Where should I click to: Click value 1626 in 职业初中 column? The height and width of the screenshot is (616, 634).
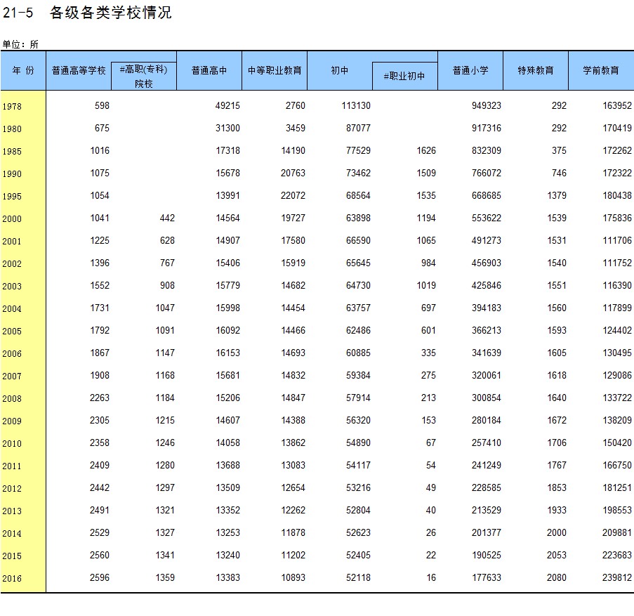click(x=426, y=150)
